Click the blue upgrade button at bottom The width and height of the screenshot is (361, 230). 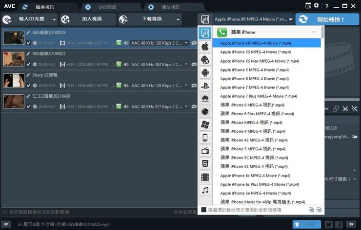click(x=307, y=224)
